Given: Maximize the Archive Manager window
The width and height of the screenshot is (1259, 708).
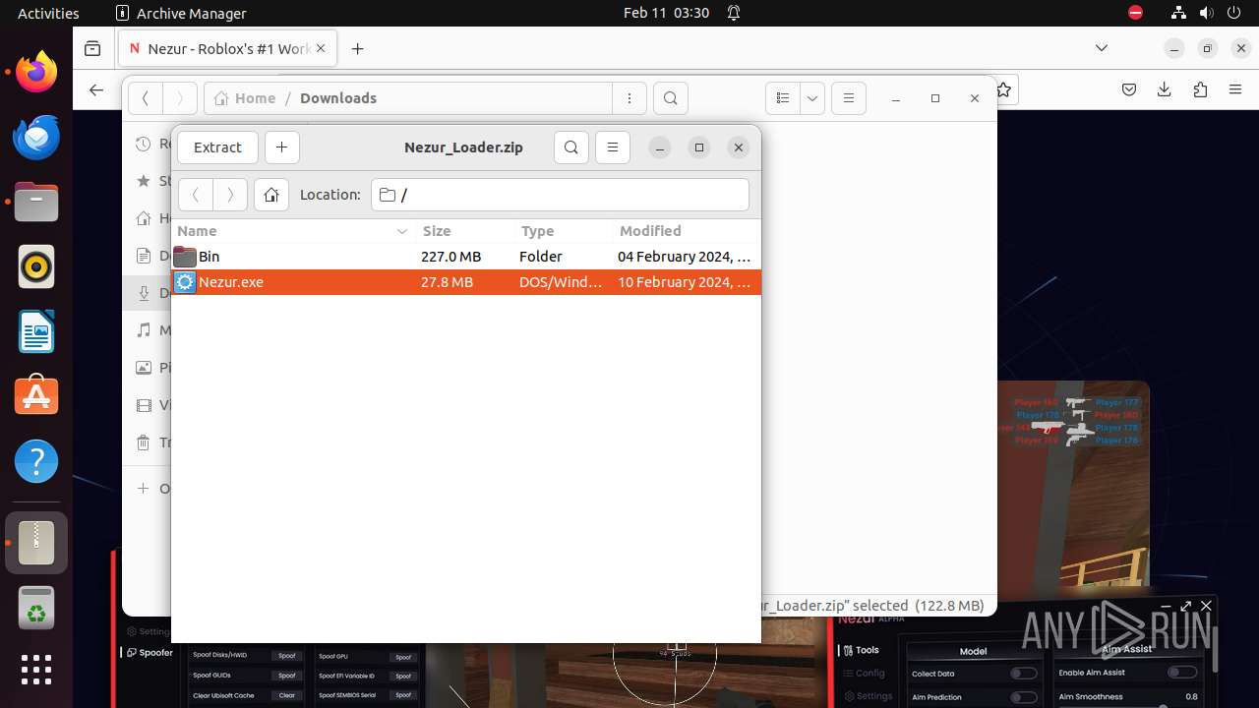Looking at the screenshot, I should 699,147.
